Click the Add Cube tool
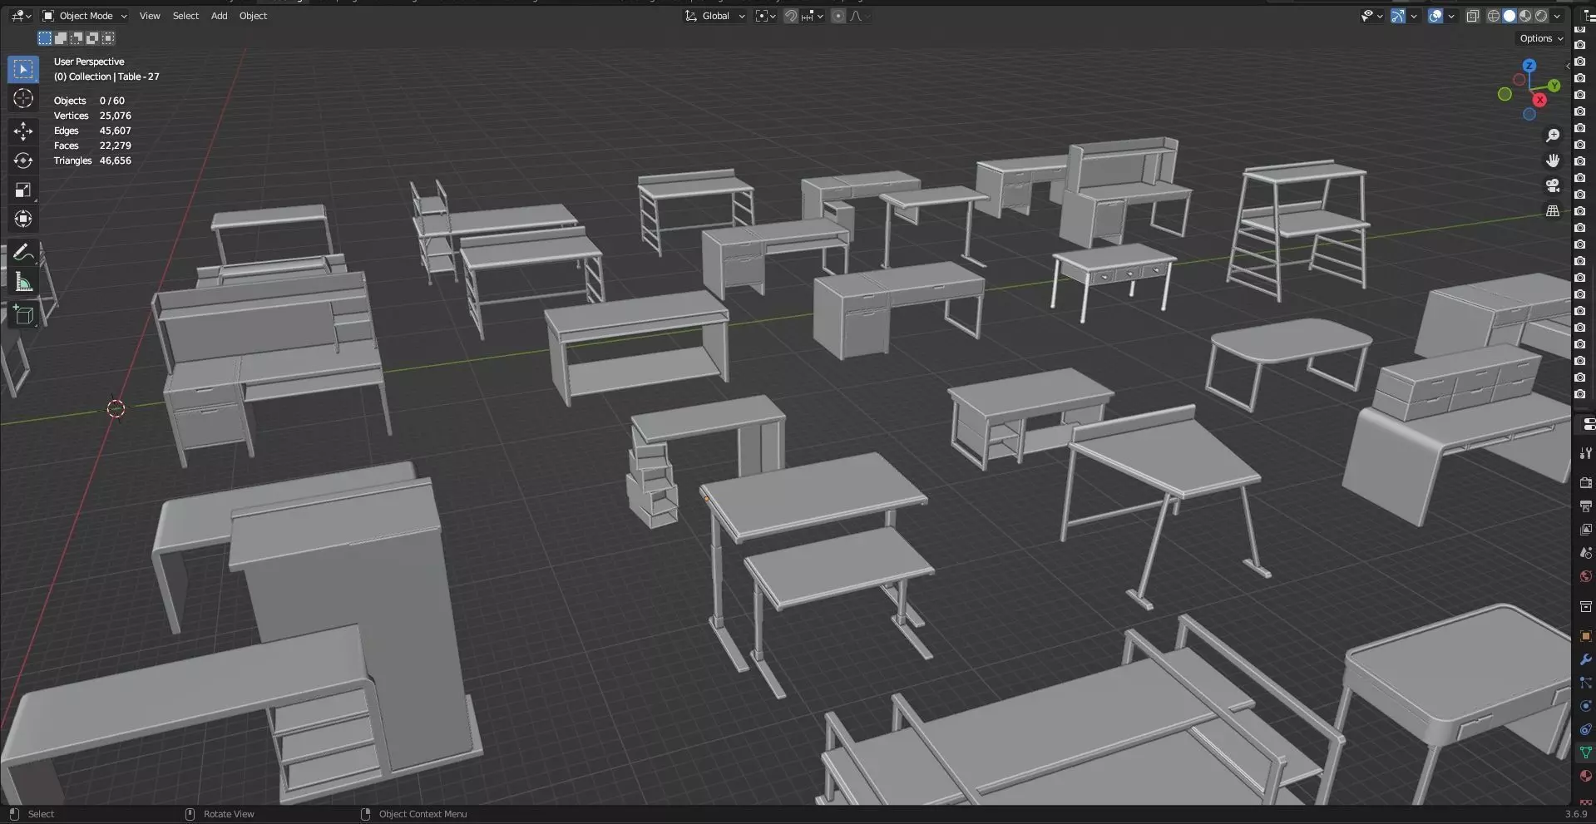Screen dimensions: 1596x824 click(x=23, y=314)
